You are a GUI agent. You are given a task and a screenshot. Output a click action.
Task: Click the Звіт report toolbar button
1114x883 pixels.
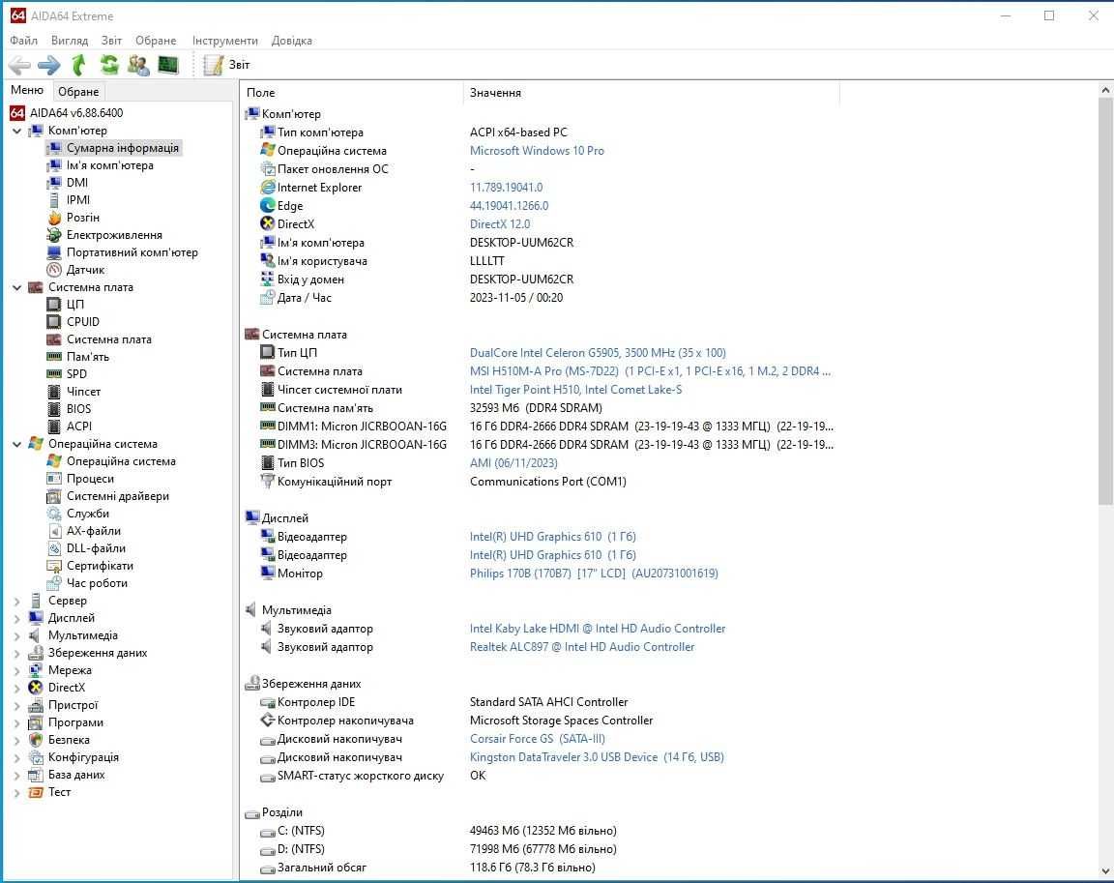click(227, 66)
